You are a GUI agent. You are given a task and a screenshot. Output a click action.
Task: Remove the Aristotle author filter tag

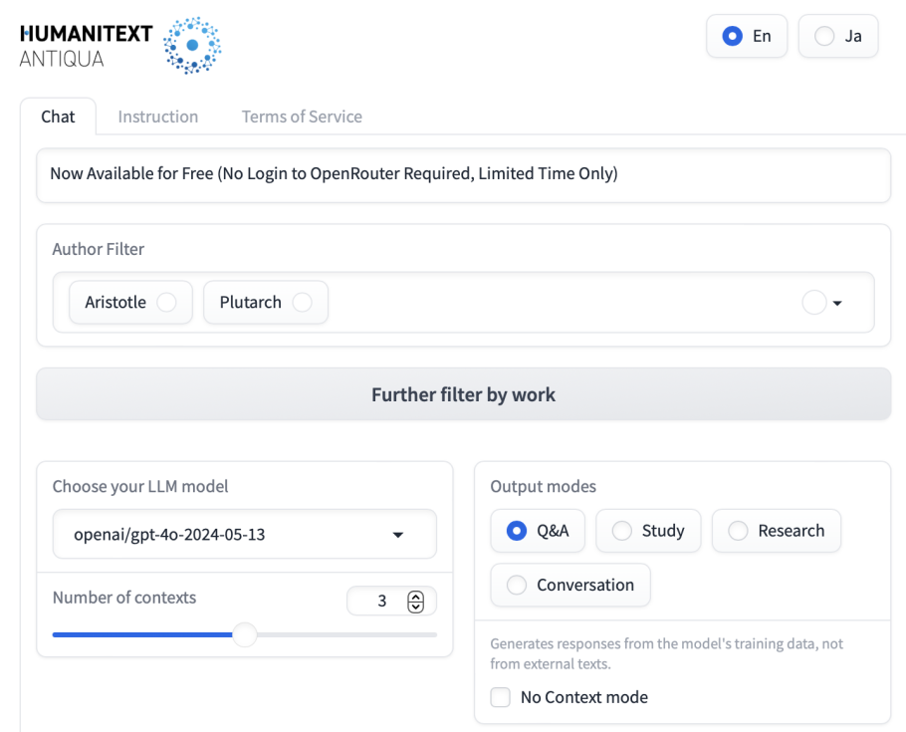click(167, 302)
